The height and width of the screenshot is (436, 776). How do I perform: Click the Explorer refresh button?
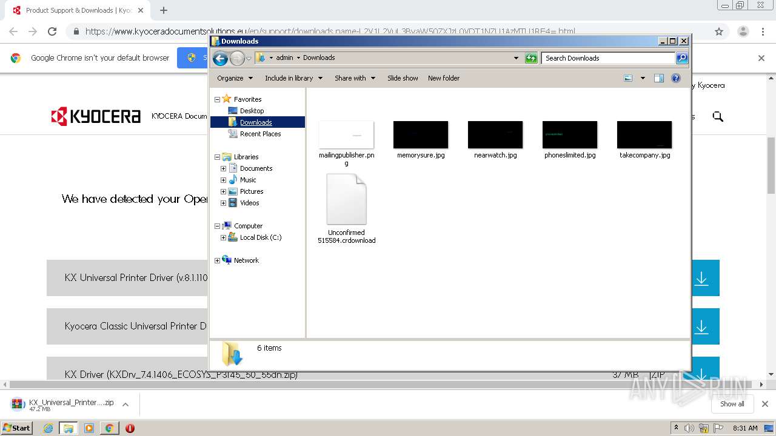click(x=531, y=58)
